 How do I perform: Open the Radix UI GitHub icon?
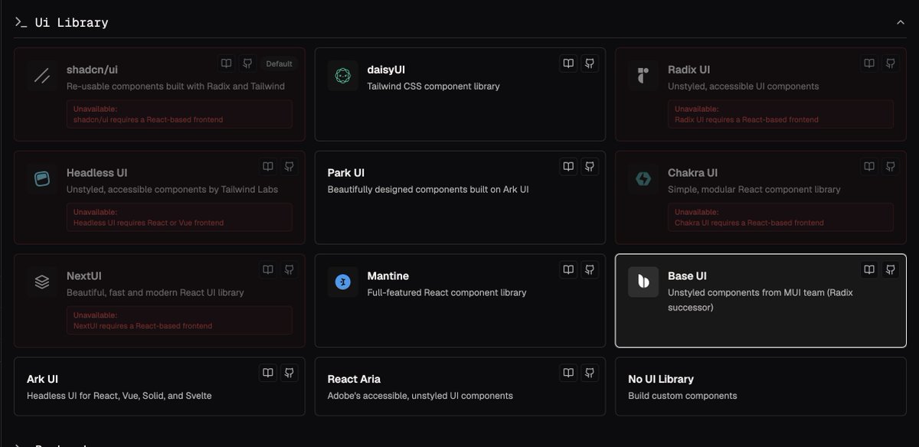click(891, 64)
